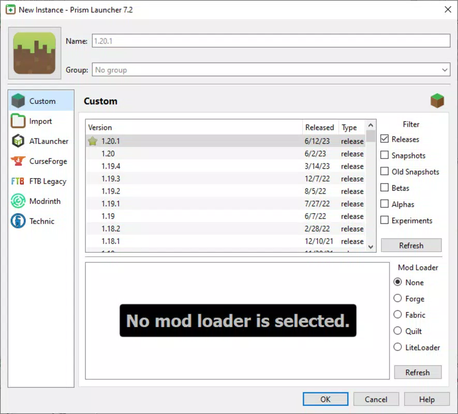Open the Group dropdown arrow
Screen dimensions: 458x414
click(445, 70)
